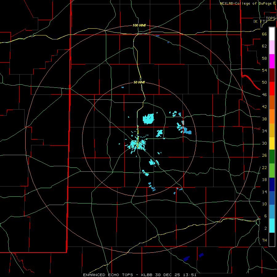The height and width of the screenshot is (277, 277).
Task: Click the two navy echoes at the map bottom
Action: pos(194,257)
